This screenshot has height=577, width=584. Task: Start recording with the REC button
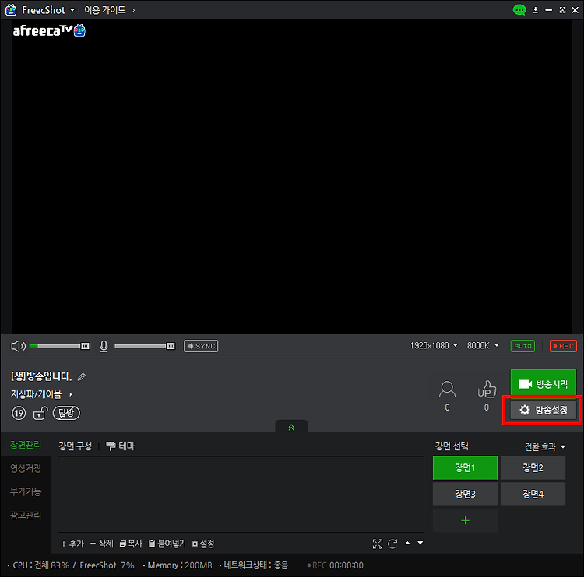pos(563,346)
